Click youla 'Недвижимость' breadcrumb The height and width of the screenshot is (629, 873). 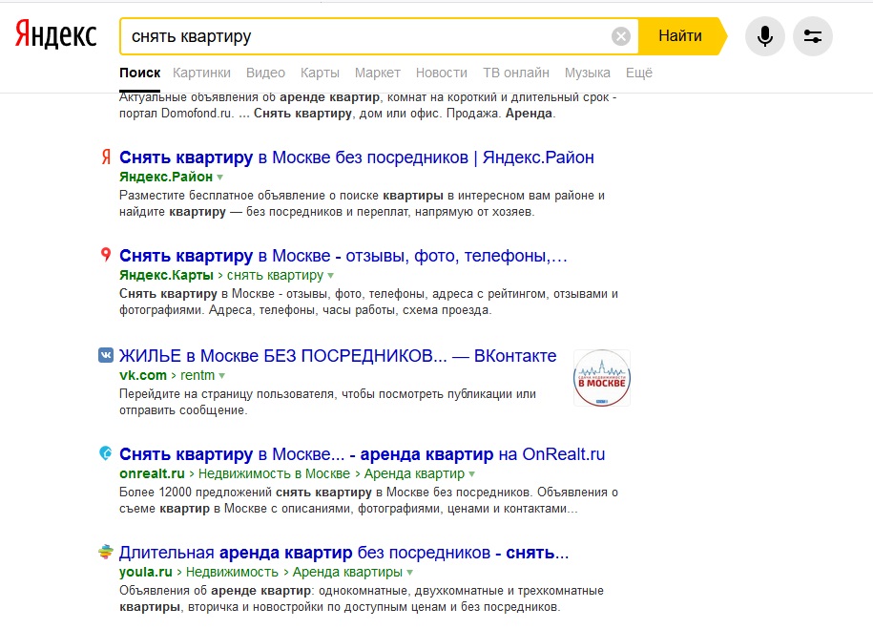pos(232,572)
